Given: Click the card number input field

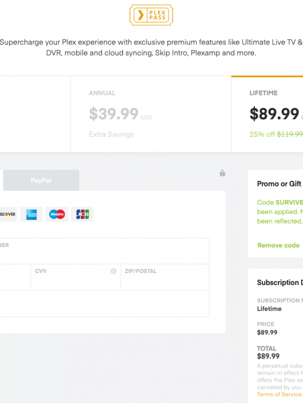Looking at the screenshot, I should tap(104, 255).
